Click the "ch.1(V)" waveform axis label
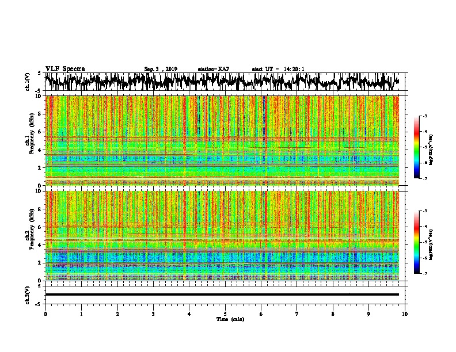Image resolution: width=456 pixels, height=352 pixels. tap(28, 82)
